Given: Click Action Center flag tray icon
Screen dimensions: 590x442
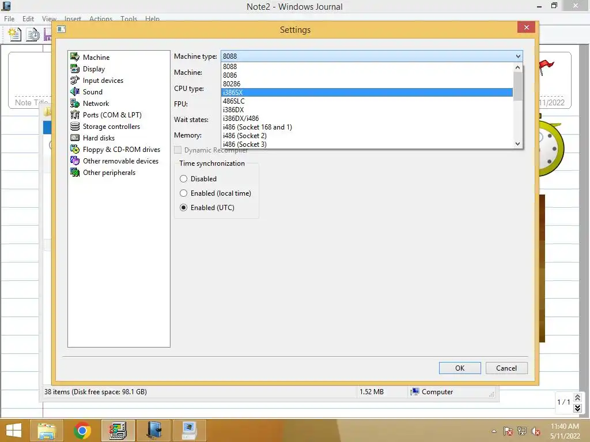Looking at the screenshot, I should (x=508, y=431).
